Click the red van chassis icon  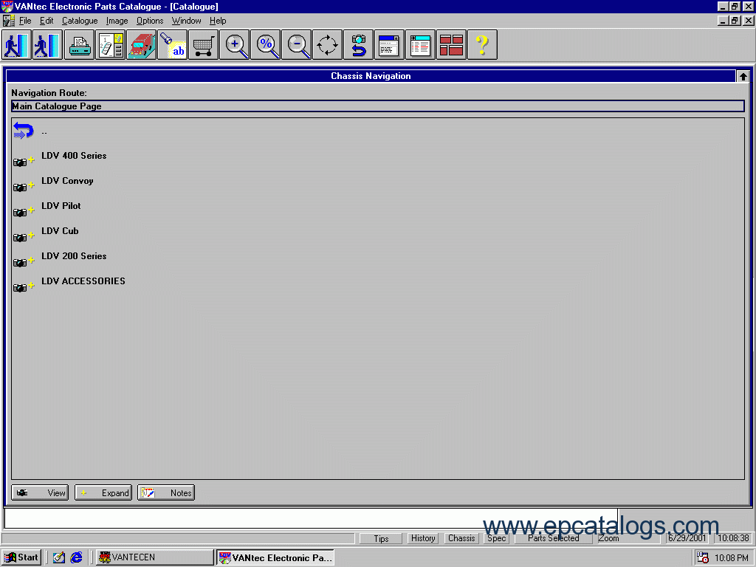141,45
